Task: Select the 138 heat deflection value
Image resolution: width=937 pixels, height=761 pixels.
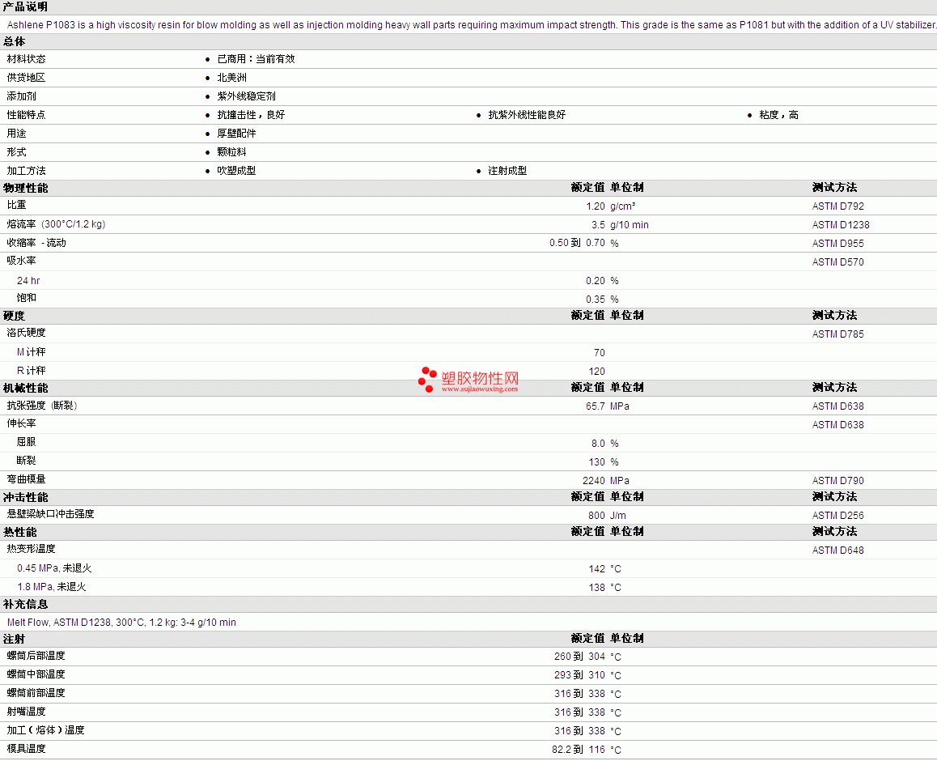Action: coord(597,588)
